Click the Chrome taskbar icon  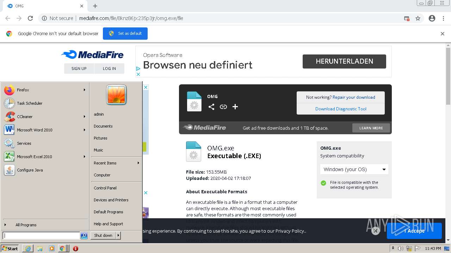[62, 248]
